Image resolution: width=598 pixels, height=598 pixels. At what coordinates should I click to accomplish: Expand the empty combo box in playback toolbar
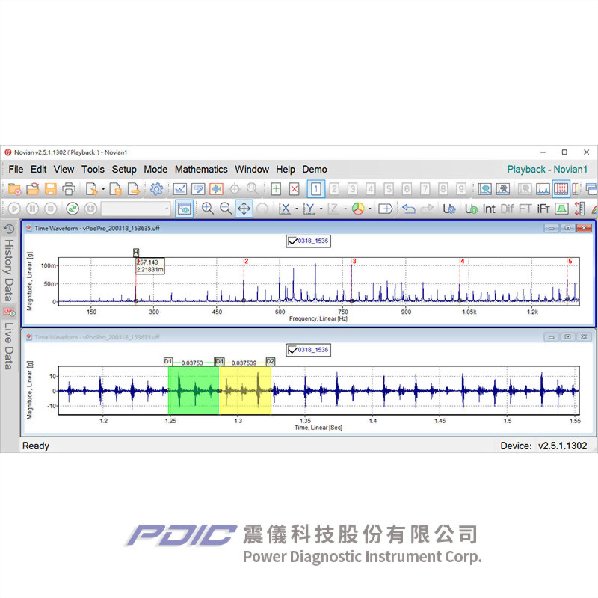pyautogui.click(x=167, y=209)
